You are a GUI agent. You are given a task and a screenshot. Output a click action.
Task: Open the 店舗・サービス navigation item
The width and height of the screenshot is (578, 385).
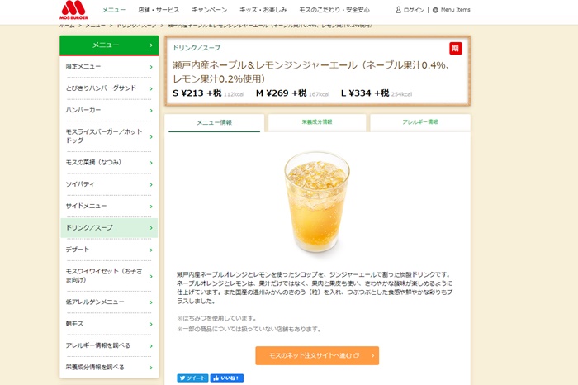[x=159, y=10]
